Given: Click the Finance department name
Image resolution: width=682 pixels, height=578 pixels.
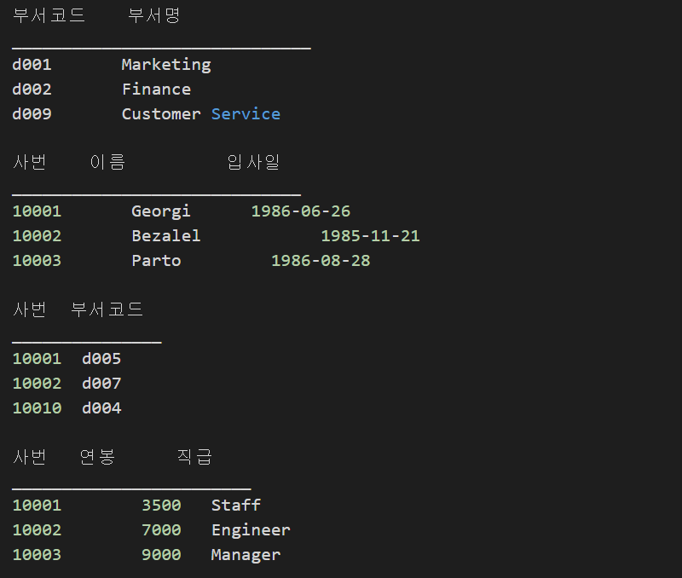Looking at the screenshot, I should (x=156, y=90).
